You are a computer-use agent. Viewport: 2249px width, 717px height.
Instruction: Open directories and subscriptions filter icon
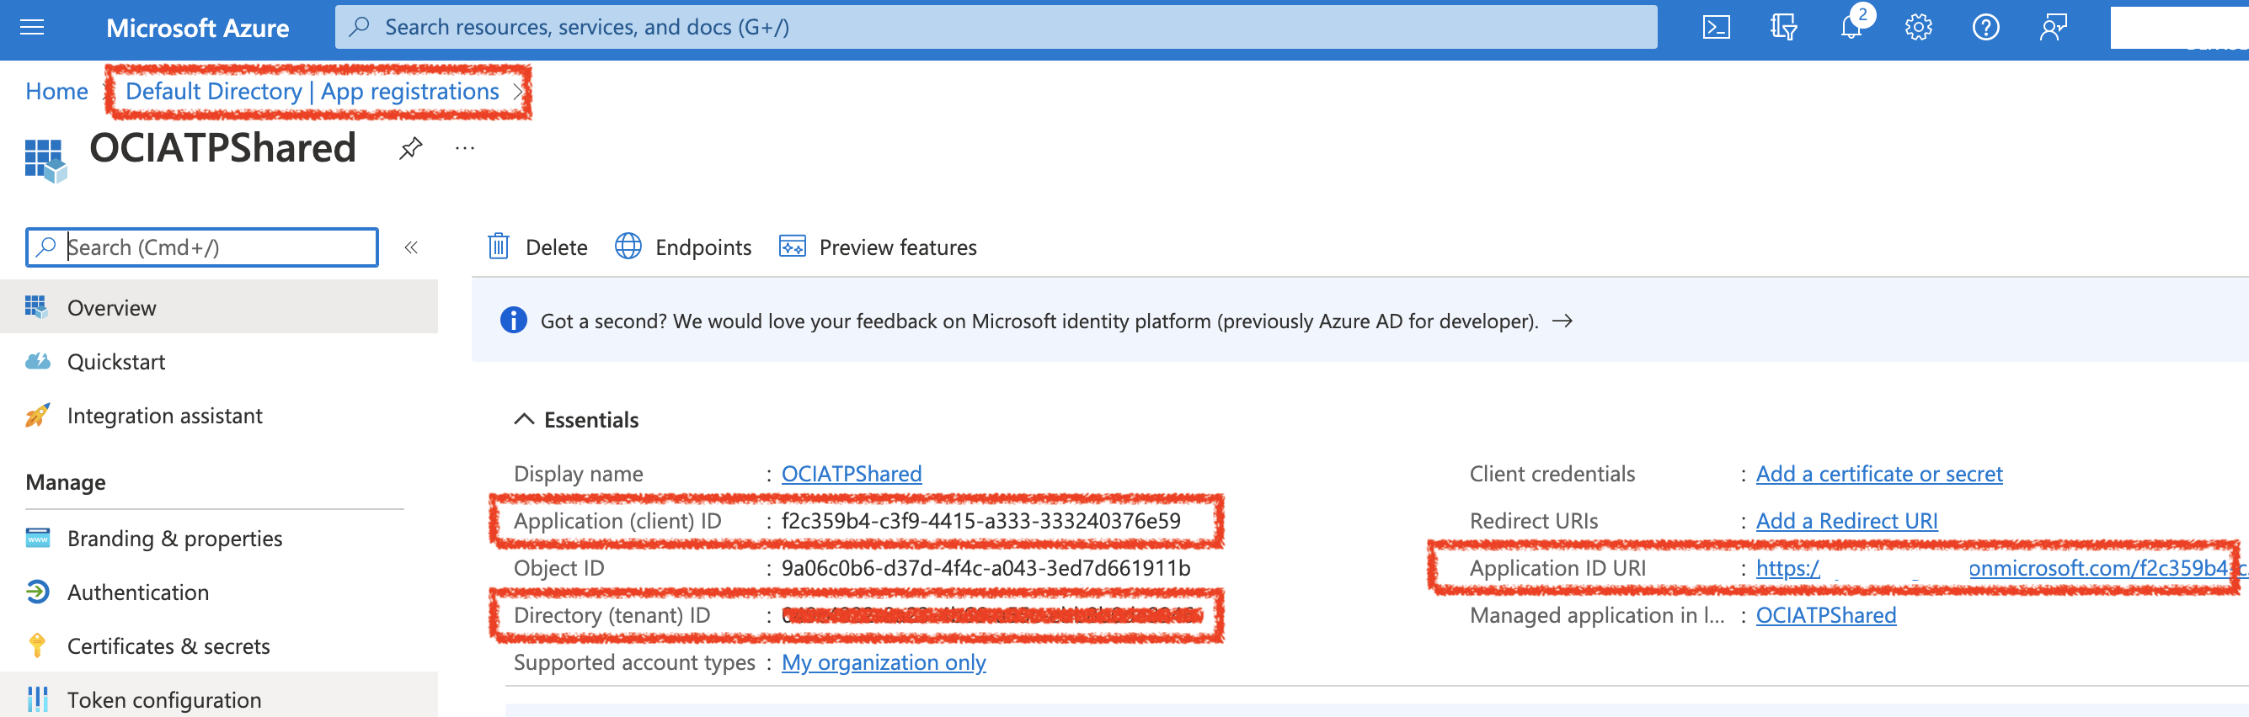click(x=1783, y=28)
